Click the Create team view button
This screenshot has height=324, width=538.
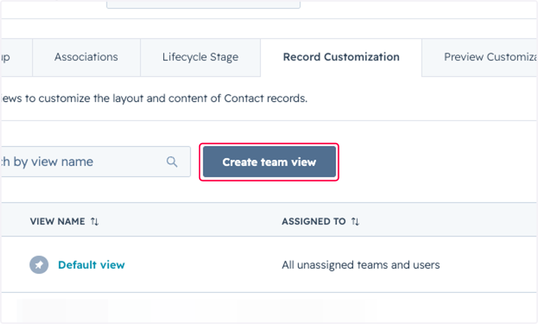pyautogui.click(x=269, y=162)
